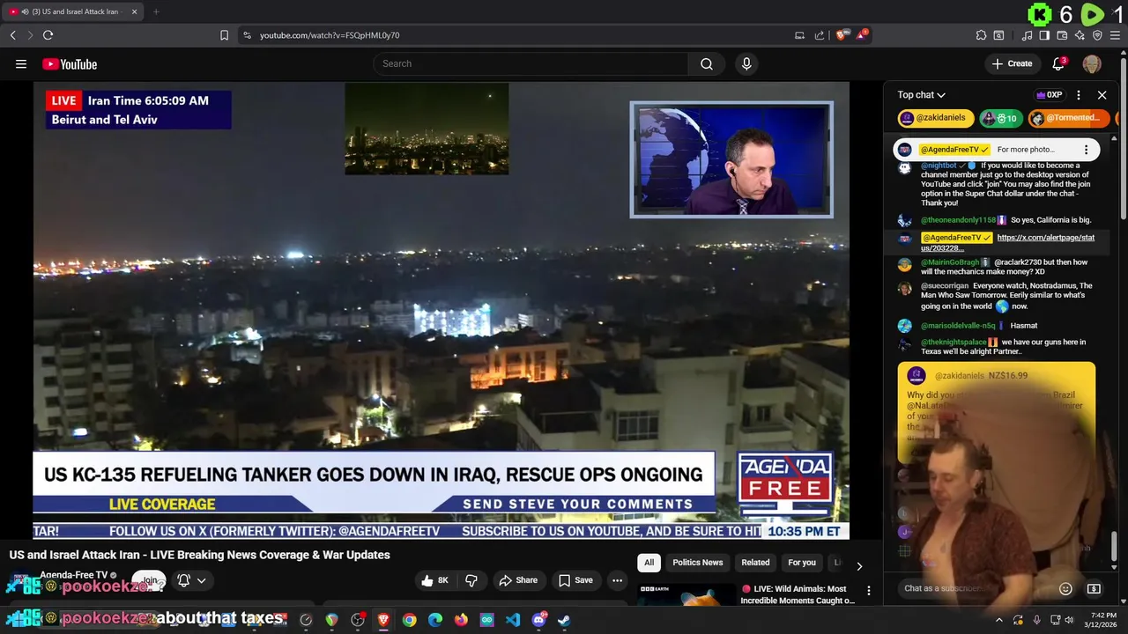Open the Wild Animals live video thumbnail
The width and height of the screenshot is (1128, 634).
click(686, 595)
